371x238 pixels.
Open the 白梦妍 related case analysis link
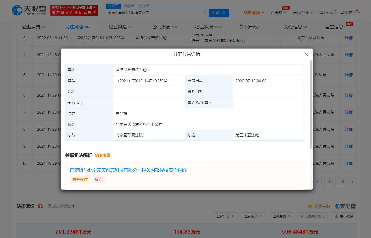tap(128, 170)
